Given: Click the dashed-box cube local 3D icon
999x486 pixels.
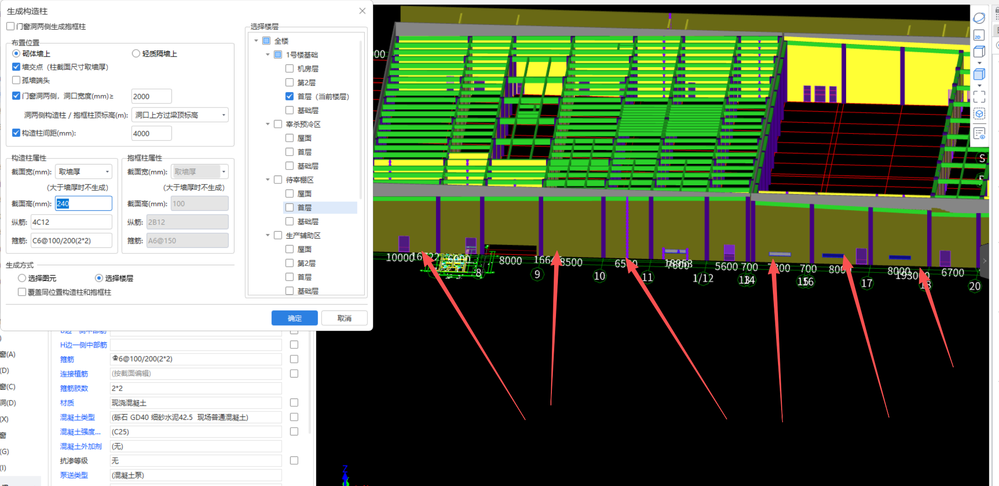Looking at the screenshot, I should pyautogui.click(x=979, y=114).
